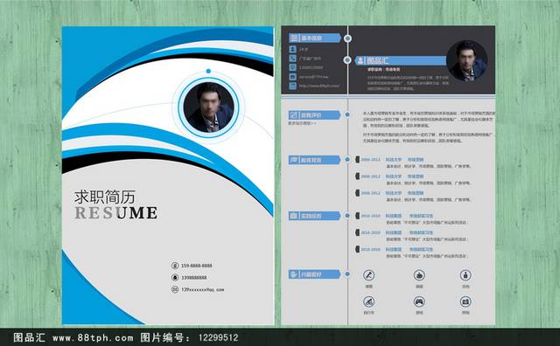This screenshot has width=560, height=346.
Task: Click the camera photography hobby icon
Action: tap(465, 301)
